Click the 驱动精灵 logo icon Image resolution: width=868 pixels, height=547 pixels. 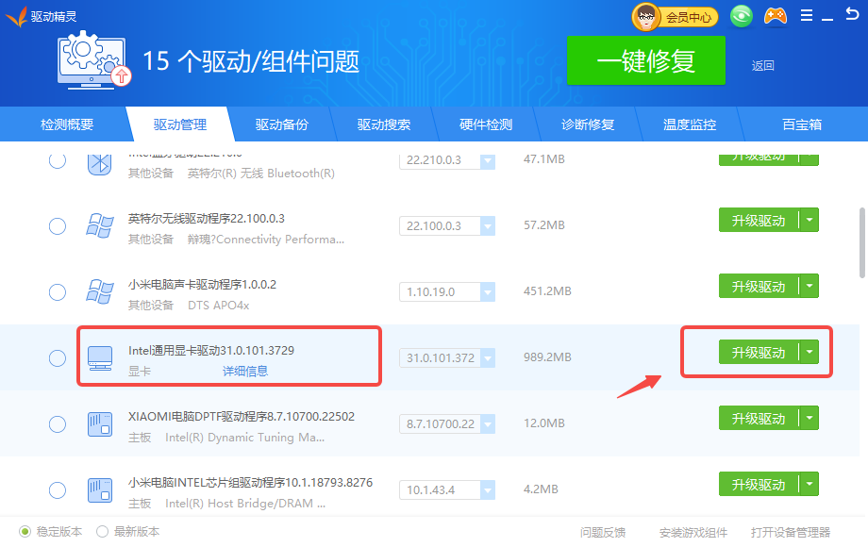(16, 16)
